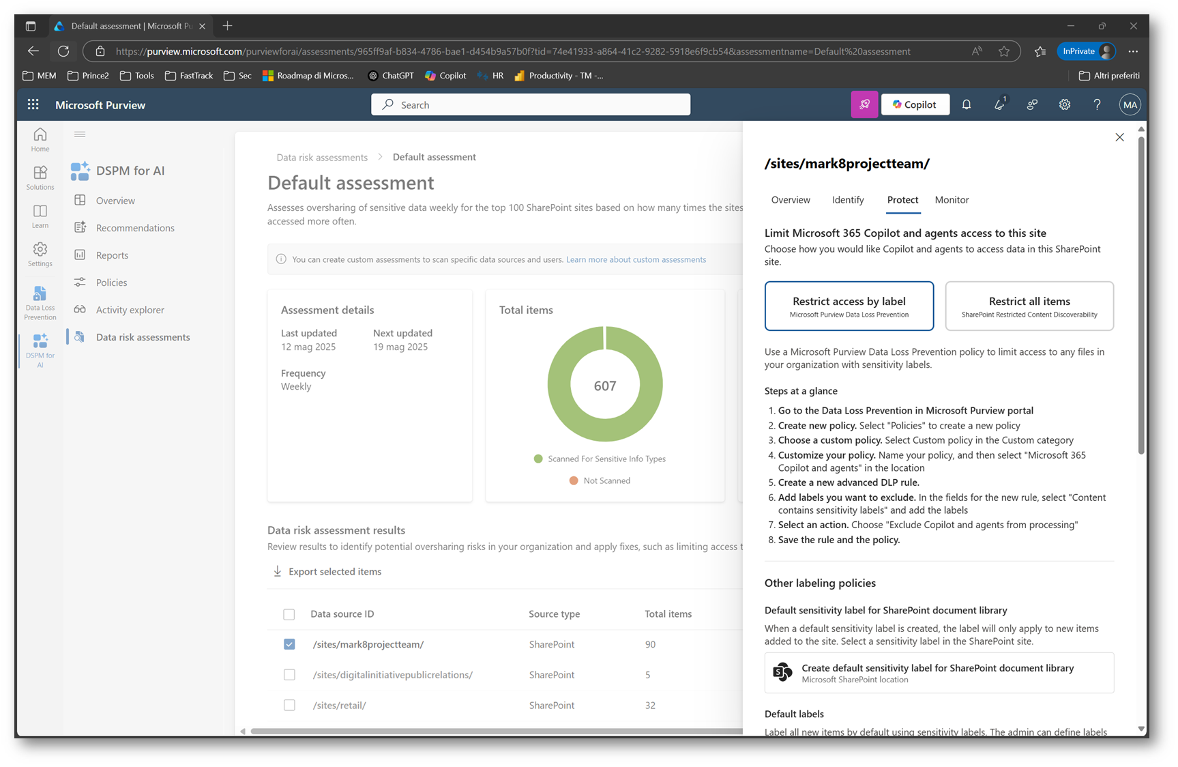Open browser favorites list icon

1040,51
